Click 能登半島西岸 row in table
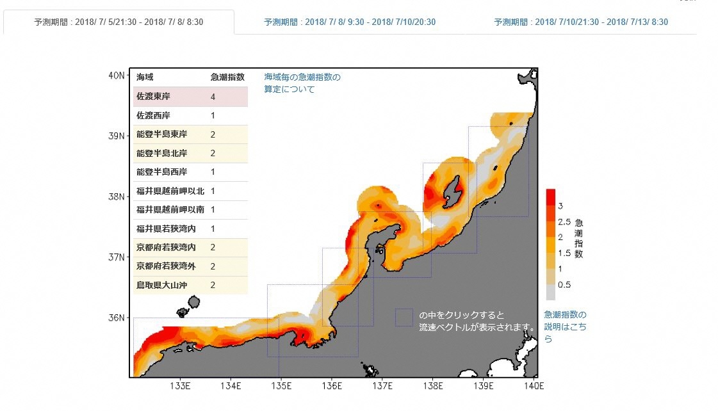The width and height of the screenshot is (718, 411). [x=190, y=172]
